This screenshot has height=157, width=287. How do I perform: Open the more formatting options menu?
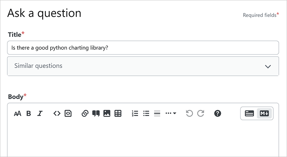click(x=170, y=113)
